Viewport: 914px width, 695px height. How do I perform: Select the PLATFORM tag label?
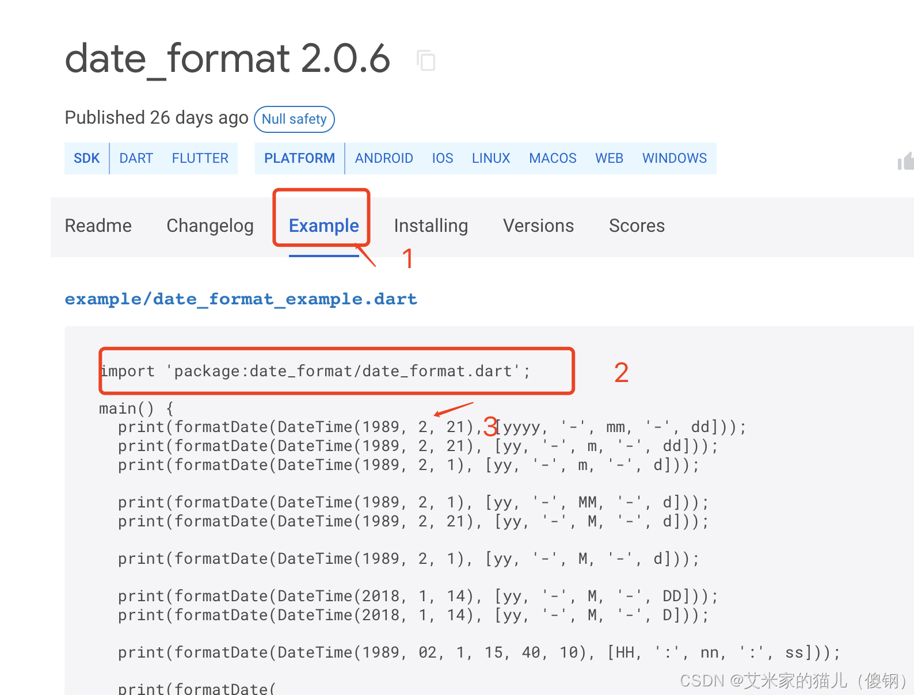pos(299,158)
